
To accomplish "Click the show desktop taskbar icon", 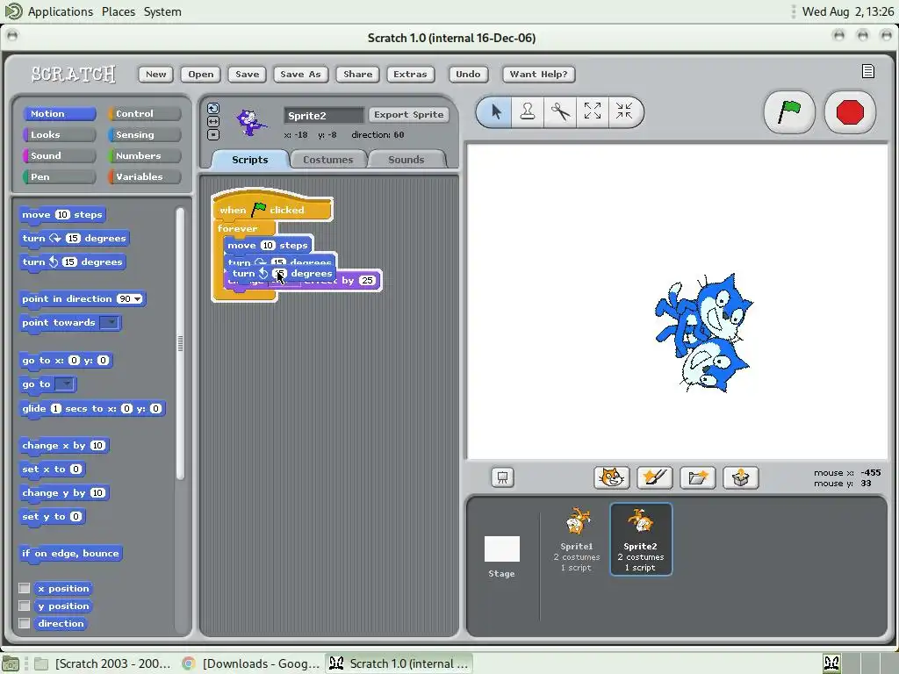I will pos(11,663).
